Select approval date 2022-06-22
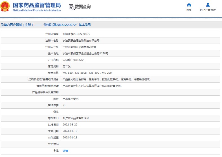The height and width of the screenshot is (157, 222). point(70,125)
